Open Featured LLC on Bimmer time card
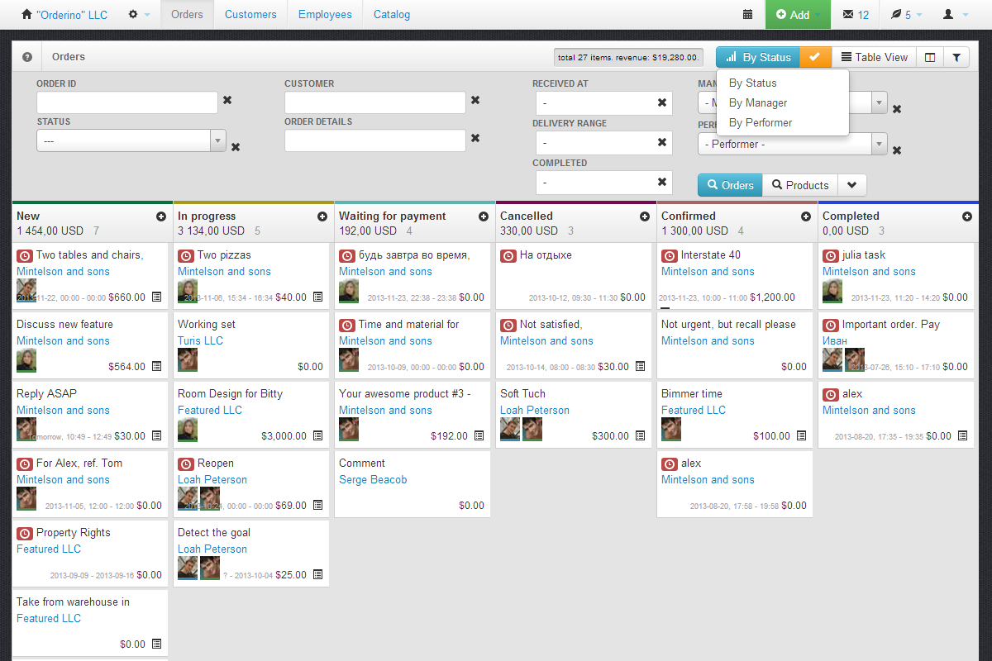Screen dimensions: 992x661 tap(694, 410)
